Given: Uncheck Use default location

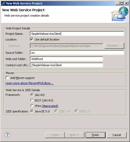Looking at the screenshot, I should coord(31,39).
